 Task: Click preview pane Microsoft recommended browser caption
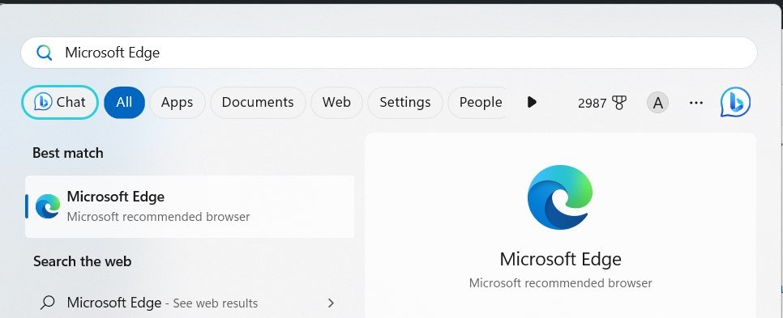[x=560, y=283]
